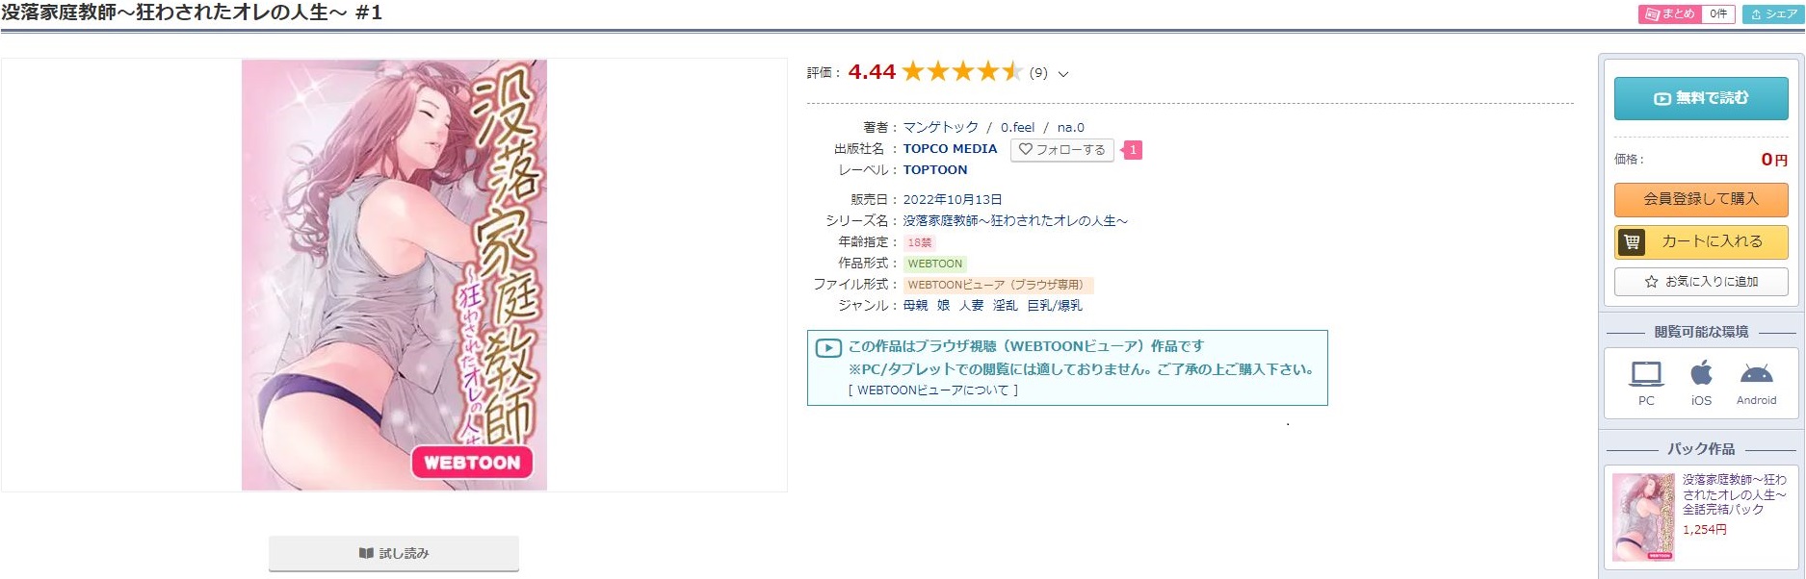Click the follower count badge
Viewport: 1806px width, 579px height.
point(1133,150)
